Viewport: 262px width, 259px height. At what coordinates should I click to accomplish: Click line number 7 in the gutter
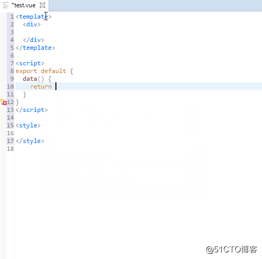pyautogui.click(x=12, y=63)
